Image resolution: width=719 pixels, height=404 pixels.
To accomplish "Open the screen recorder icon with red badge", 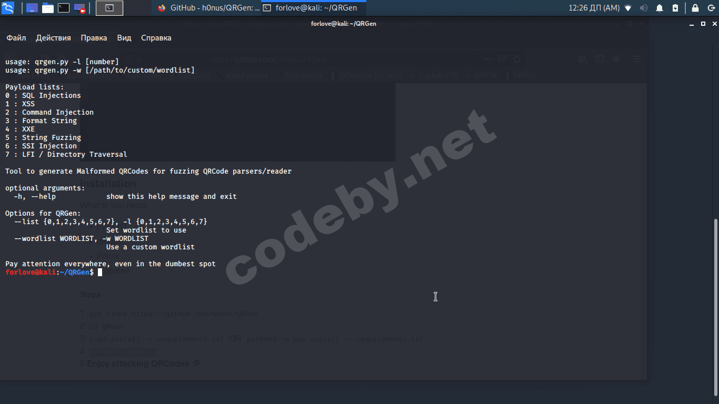I will coord(79,8).
